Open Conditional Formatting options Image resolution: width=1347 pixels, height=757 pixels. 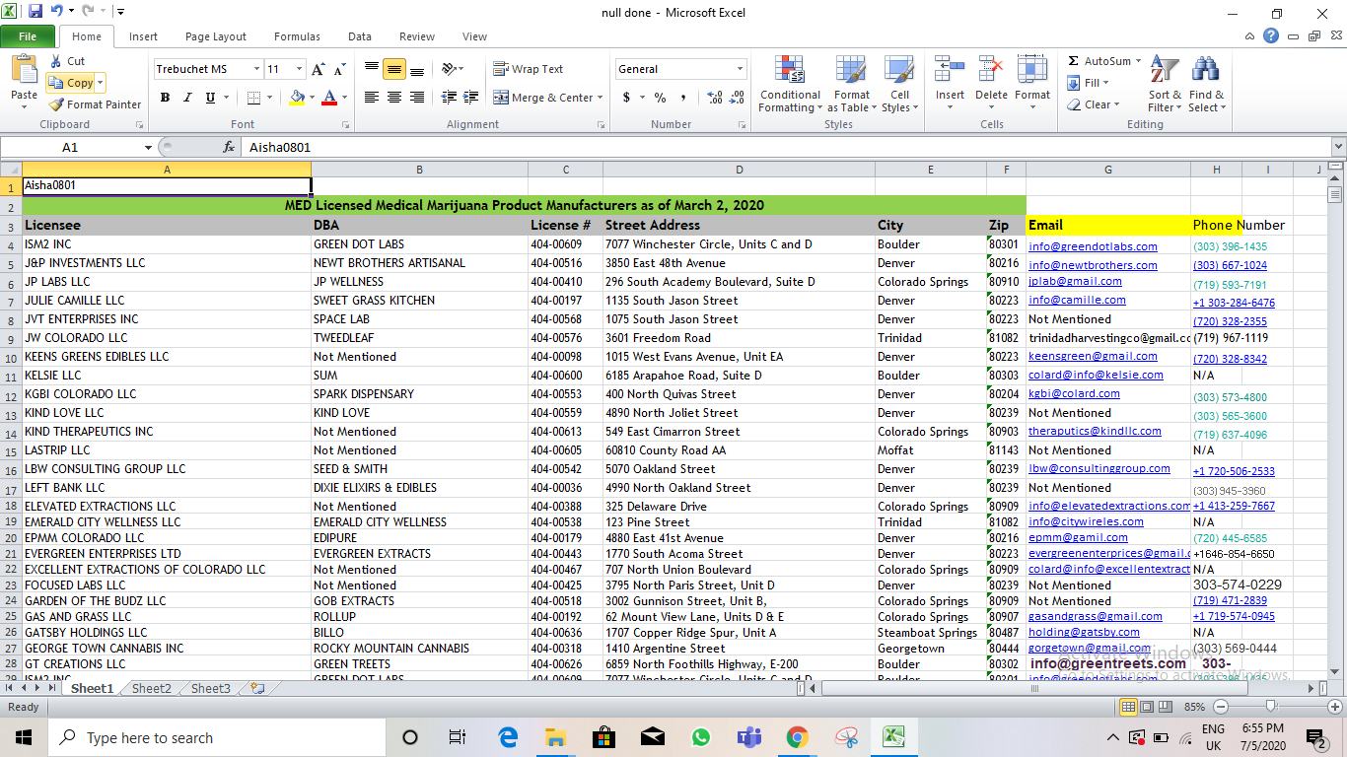point(789,84)
